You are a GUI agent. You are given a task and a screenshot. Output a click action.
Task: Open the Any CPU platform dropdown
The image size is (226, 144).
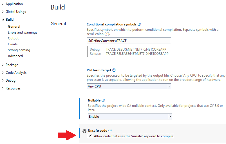(129, 86)
